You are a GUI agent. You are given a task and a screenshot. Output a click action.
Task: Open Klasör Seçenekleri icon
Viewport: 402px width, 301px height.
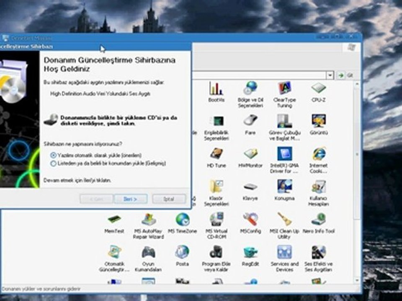pyautogui.click(x=216, y=187)
